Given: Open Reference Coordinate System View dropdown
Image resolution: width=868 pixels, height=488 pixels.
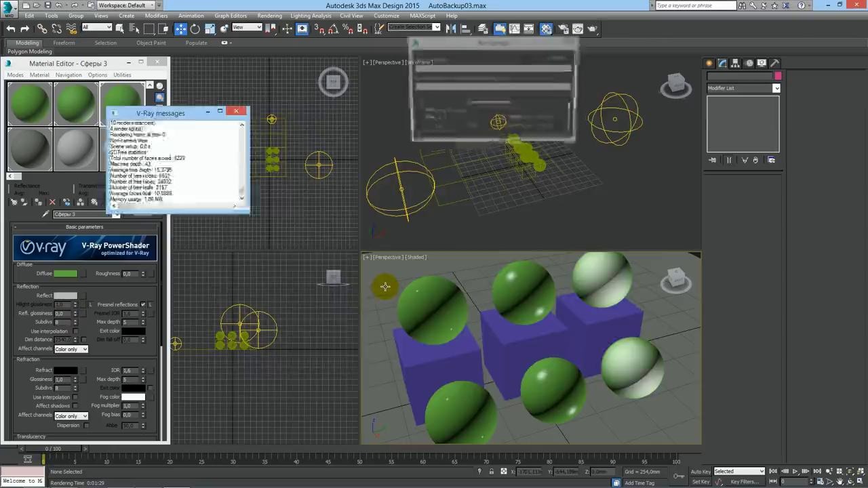Looking at the screenshot, I should click(x=247, y=28).
